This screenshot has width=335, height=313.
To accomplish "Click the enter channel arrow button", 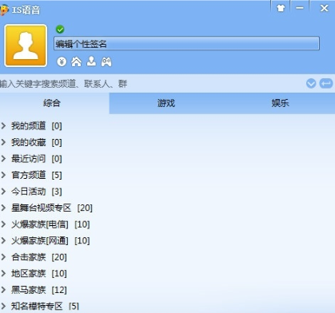I will (326, 84).
